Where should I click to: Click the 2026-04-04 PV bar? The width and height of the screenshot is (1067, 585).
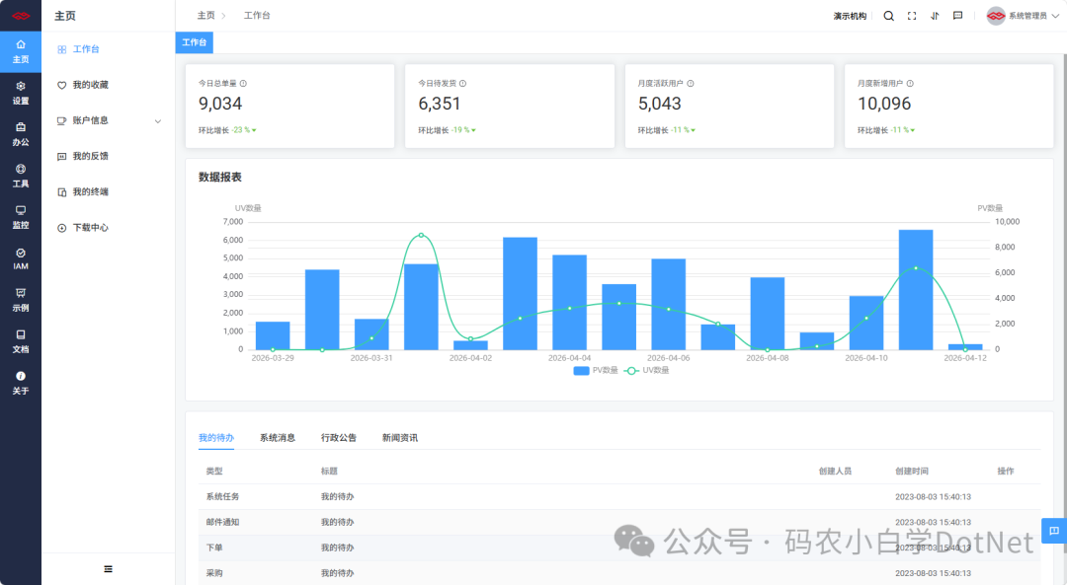570,302
